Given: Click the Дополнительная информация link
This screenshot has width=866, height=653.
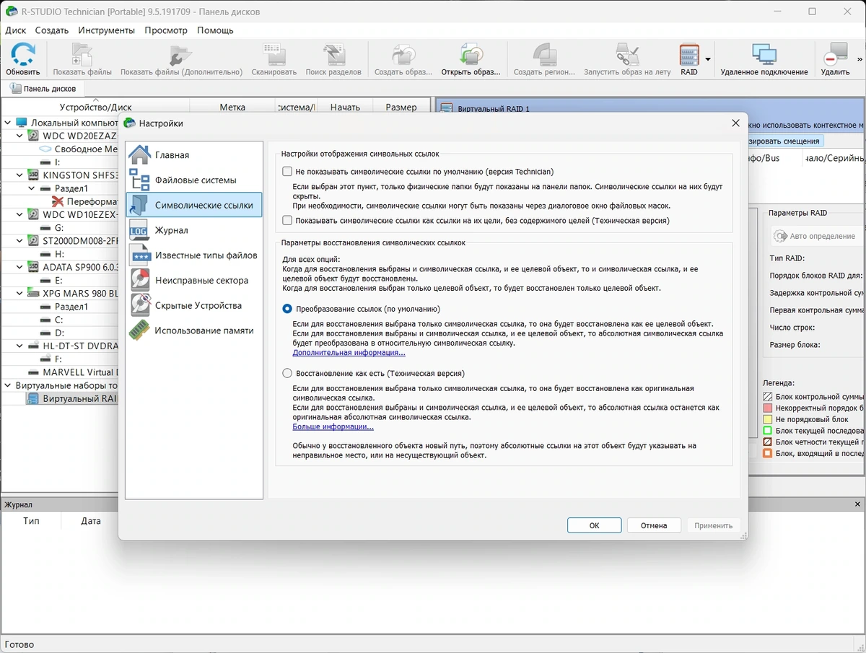Looking at the screenshot, I should 349,353.
